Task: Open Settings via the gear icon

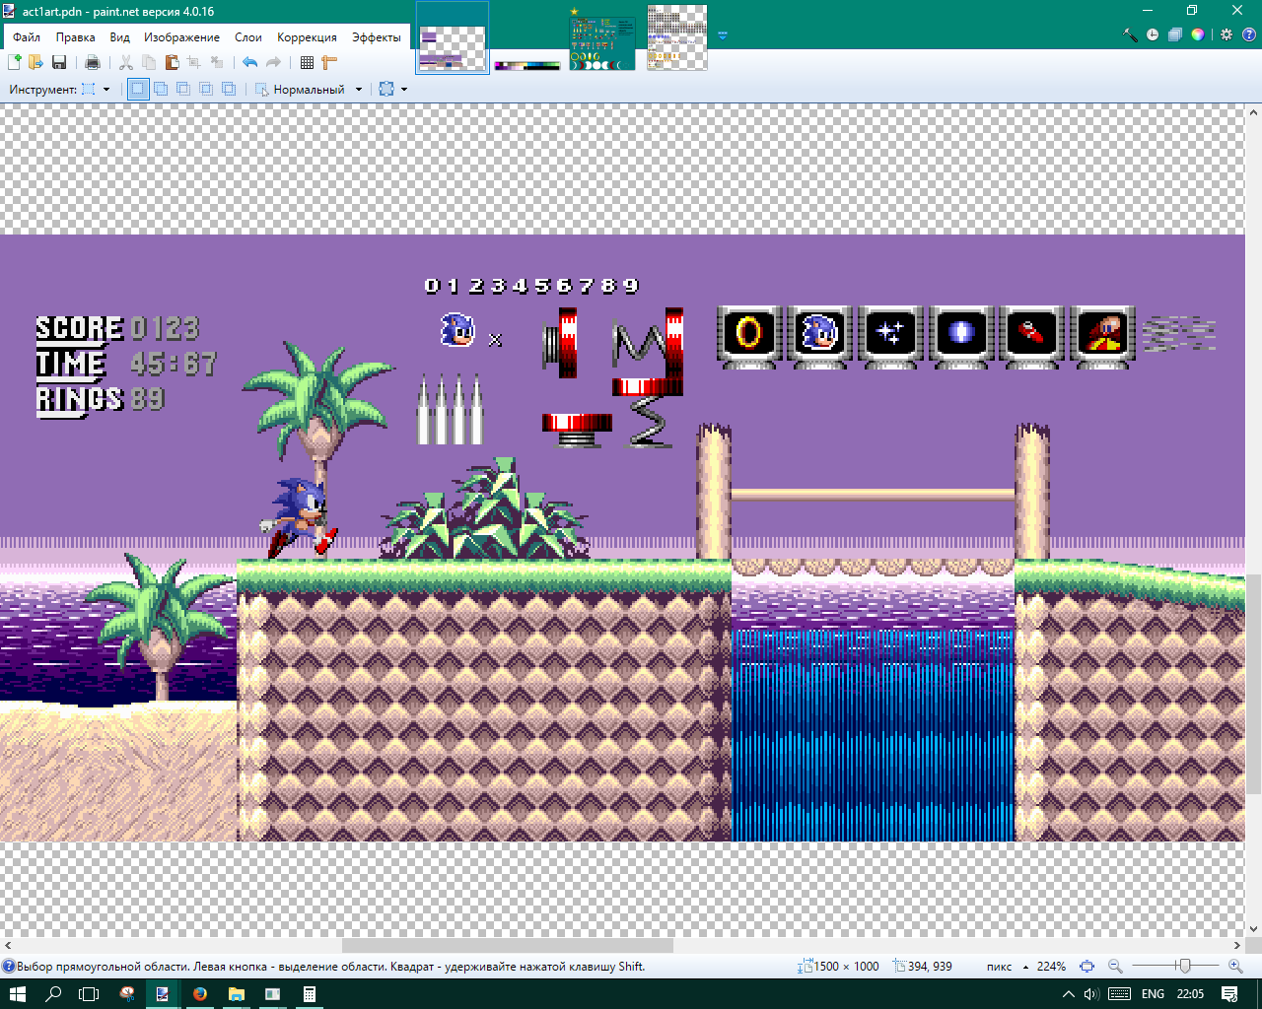Action: (x=1227, y=34)
